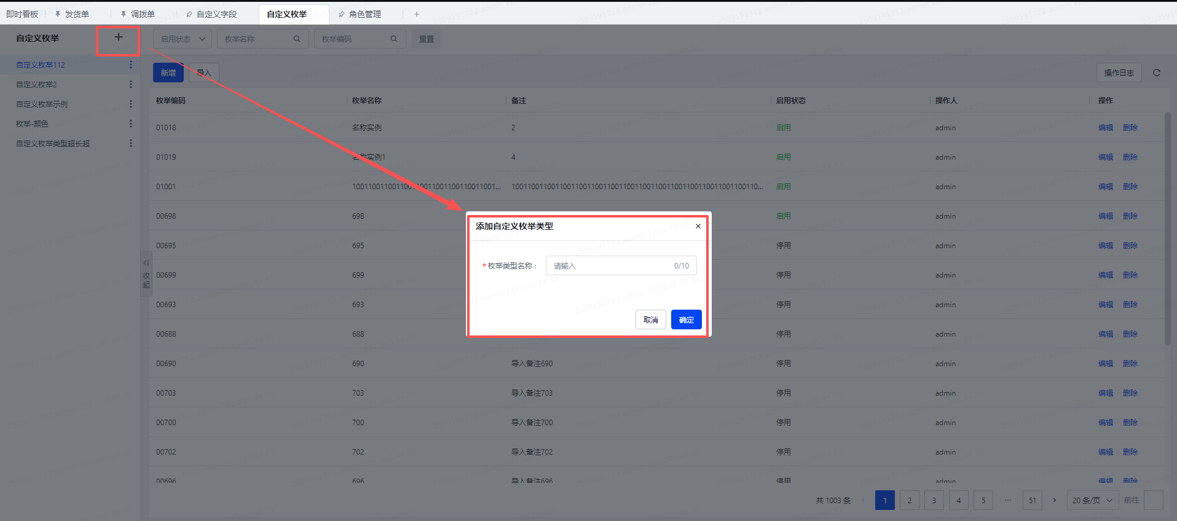
Task: Refresh the table with reload icon
Action: coord(1157,72)
